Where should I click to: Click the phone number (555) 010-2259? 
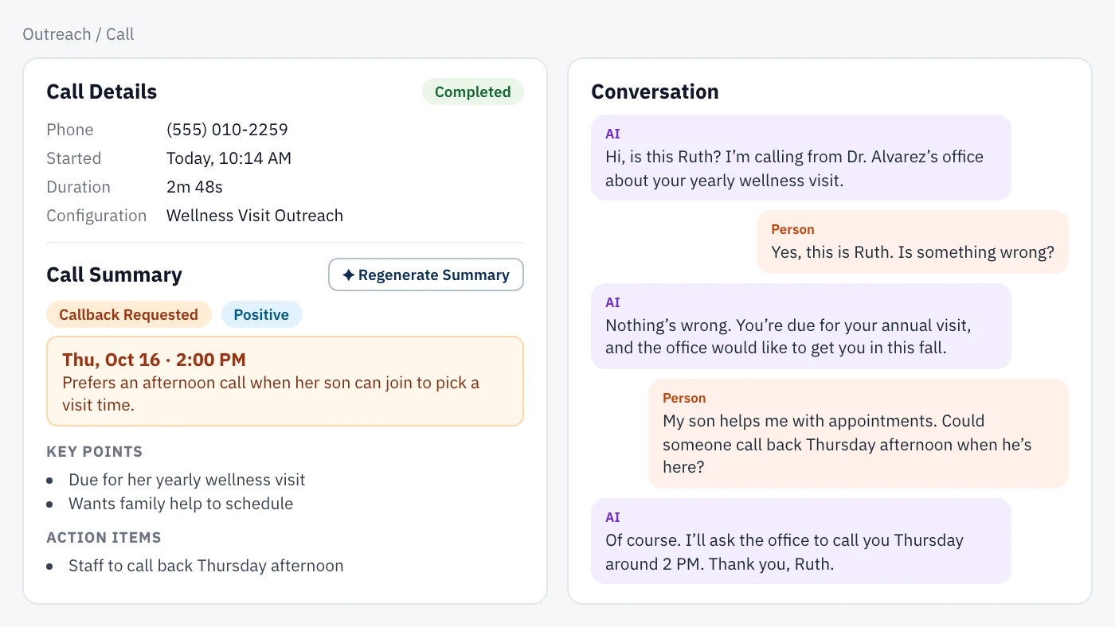pos(227,130)
